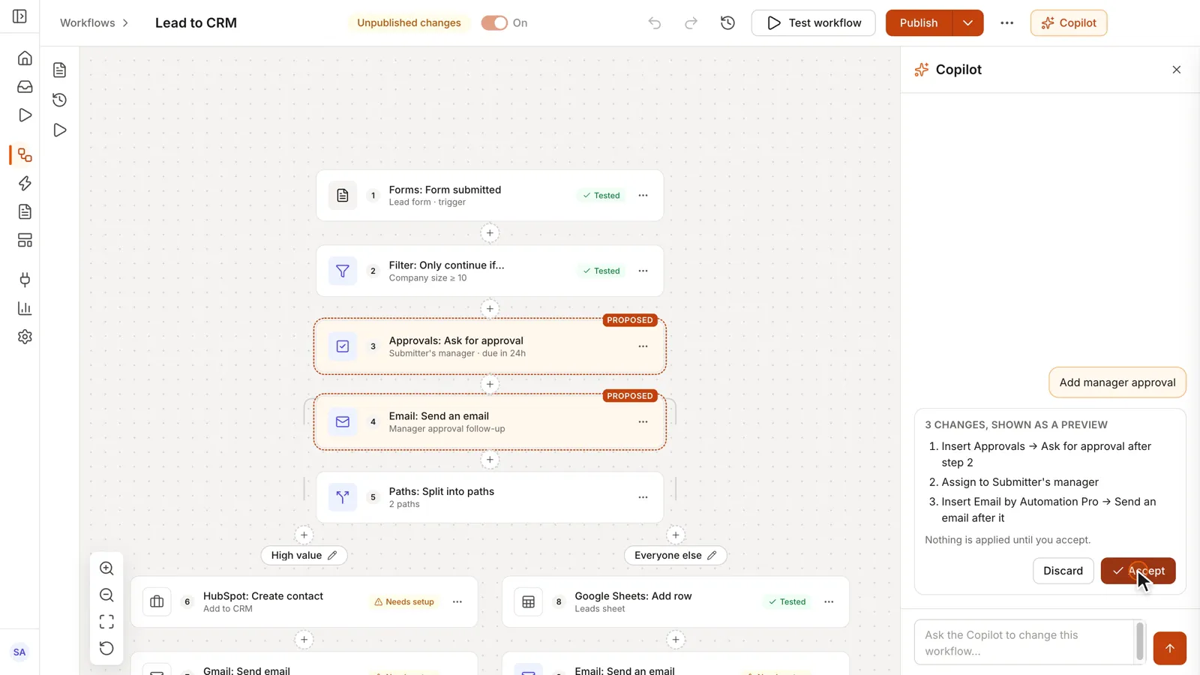Open the plug integrations icon in sidebar

point(25,280)
